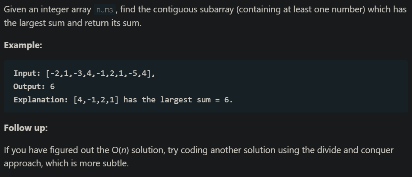The image size is (412, 177).
Task: Click the "Input:" label in code block
Action: pos(27,73)
